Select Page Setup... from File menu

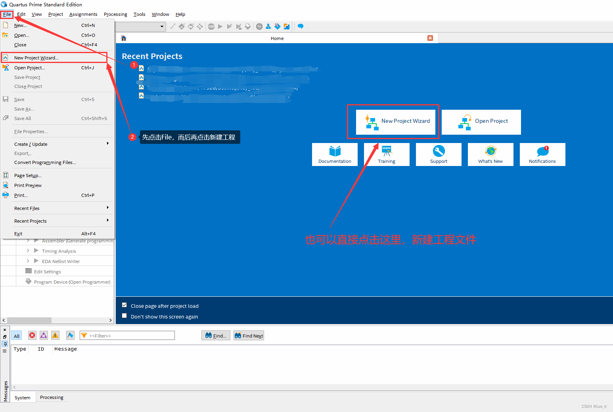(x=57, y=175)
